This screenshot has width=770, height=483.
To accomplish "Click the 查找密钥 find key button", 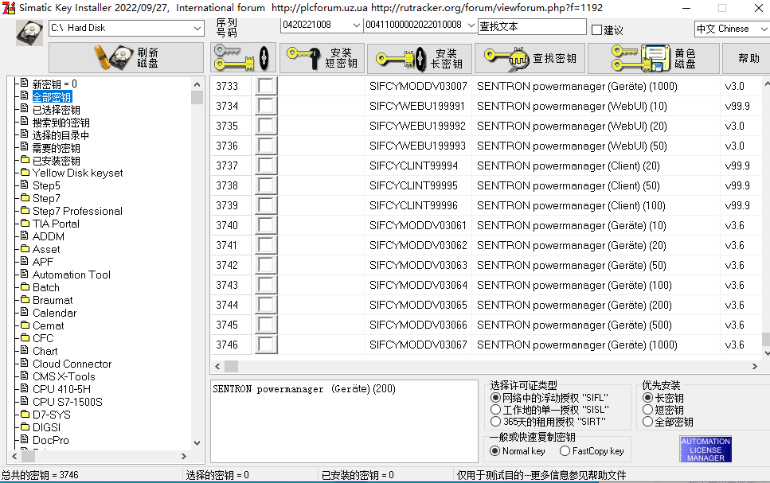I will 529,58.
